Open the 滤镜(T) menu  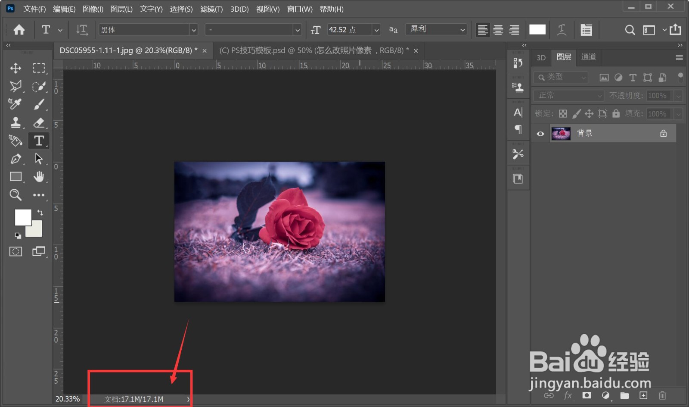tap(211, 9)
